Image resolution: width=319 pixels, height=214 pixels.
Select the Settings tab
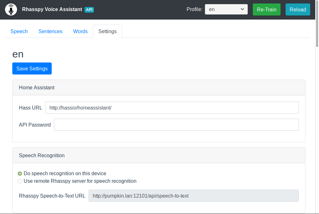coord(107,31)
